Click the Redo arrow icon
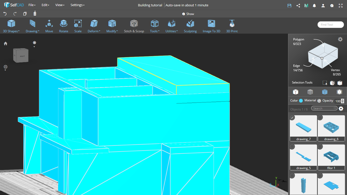Viewport: 347px width, 195px height. 15,14
